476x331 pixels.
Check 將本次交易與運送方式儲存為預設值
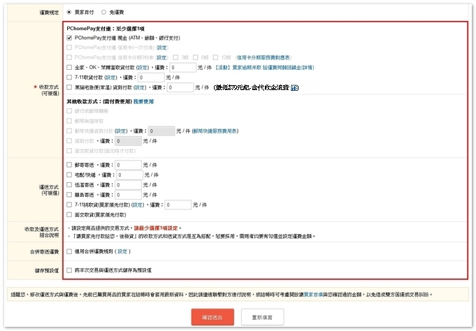click(69, 270)
